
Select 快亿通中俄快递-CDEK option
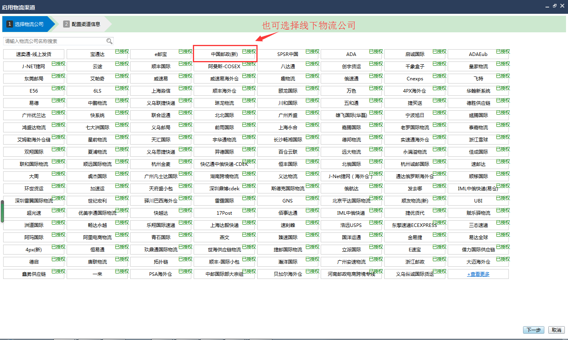[224, 164]
